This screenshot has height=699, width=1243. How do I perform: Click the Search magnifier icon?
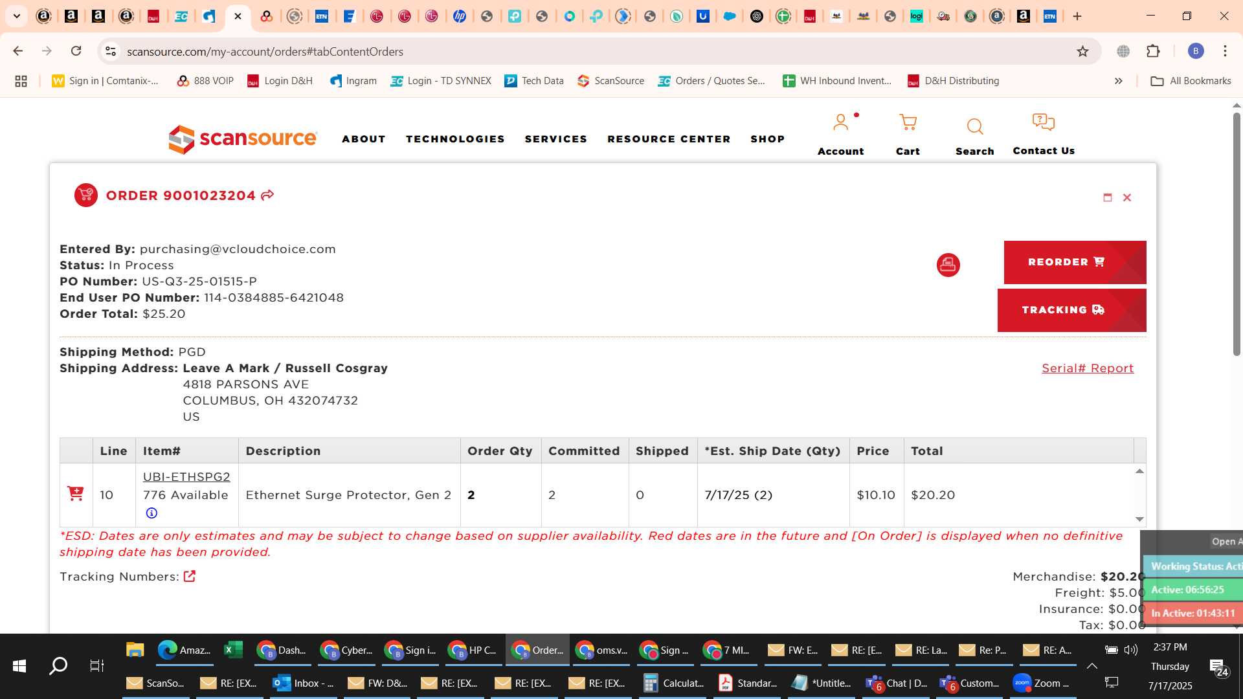[975, 126]
